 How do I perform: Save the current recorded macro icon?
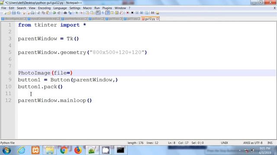pos(146,13)
